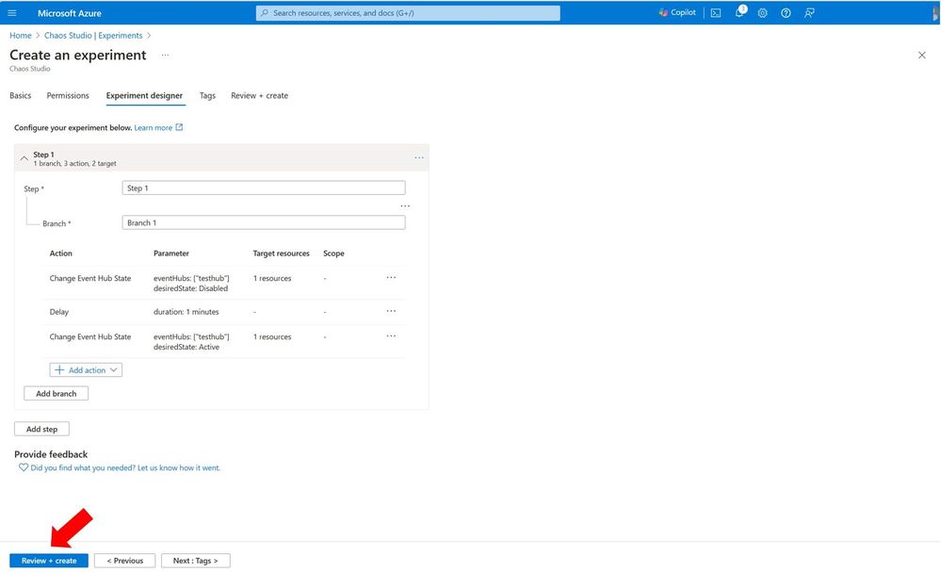Open the did you find what you needed link
The height and width of the screenshot is (572, 941).
tap(125, 467)
